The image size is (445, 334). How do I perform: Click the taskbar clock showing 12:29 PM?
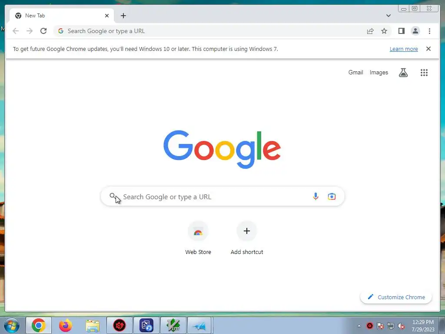point(423,326)
